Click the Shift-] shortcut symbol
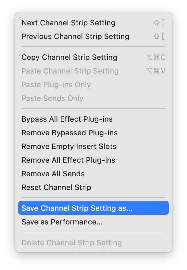This screenshot has width=187, height=270. 159,23
